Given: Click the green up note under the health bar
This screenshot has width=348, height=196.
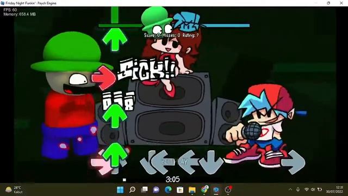Looking at the screenshot, I should (x=115, y=39).
